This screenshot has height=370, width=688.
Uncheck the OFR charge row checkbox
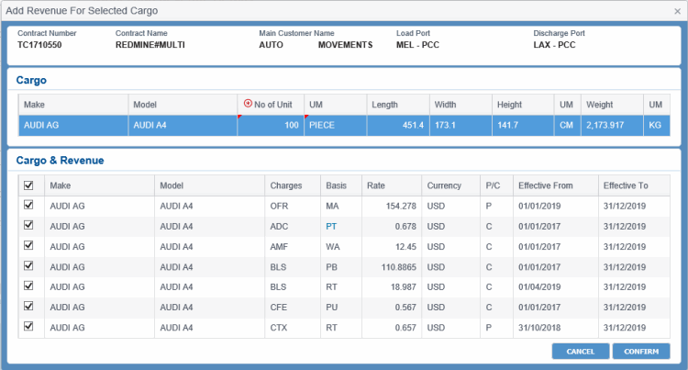pyautogui.click(x=28, y=207)
